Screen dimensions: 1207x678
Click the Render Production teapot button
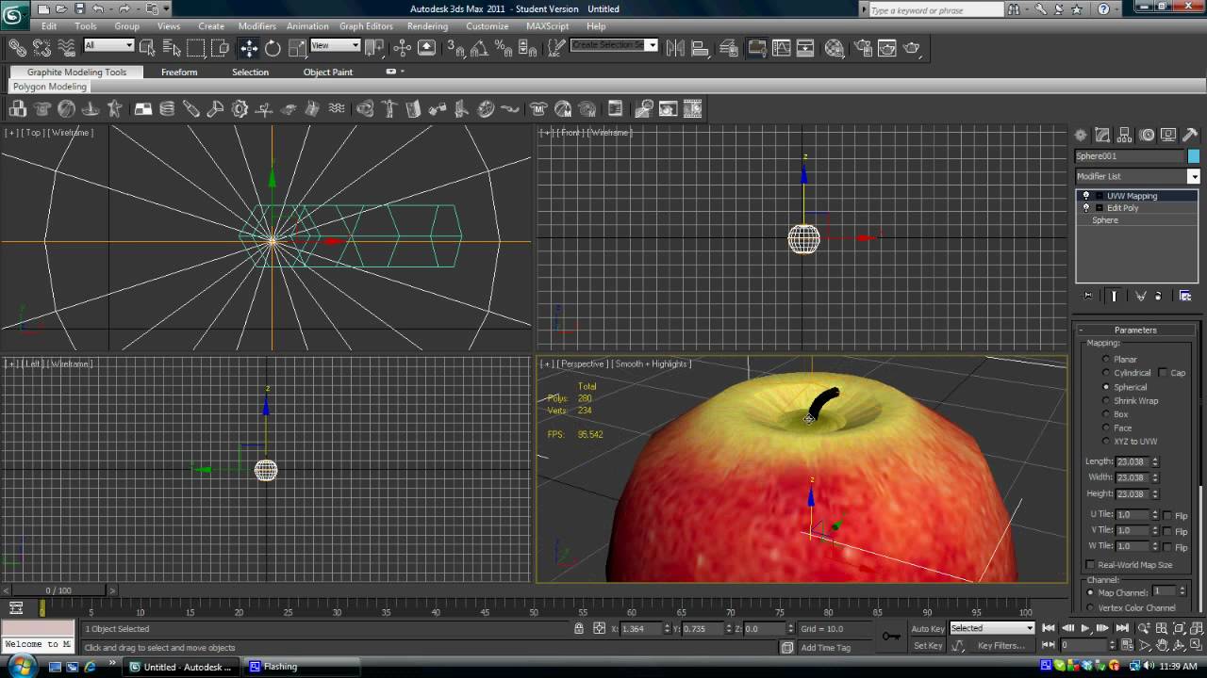pos(911,48)
